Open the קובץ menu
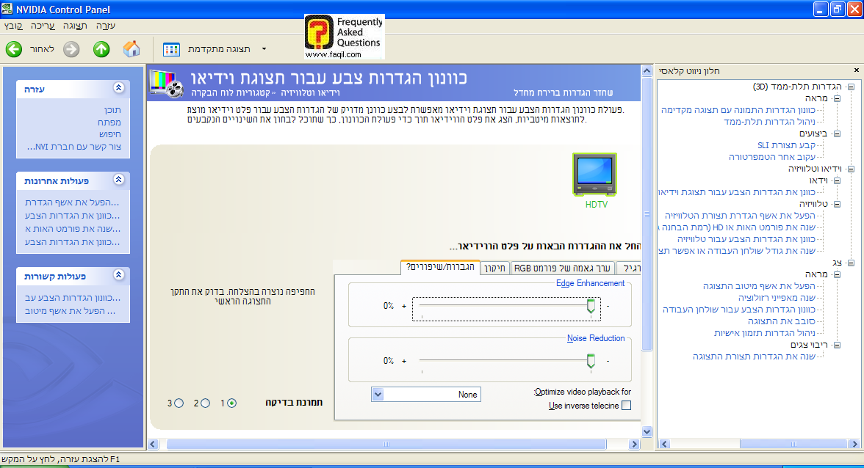Screen dimensions: 864x468 [x=12, y=26]
